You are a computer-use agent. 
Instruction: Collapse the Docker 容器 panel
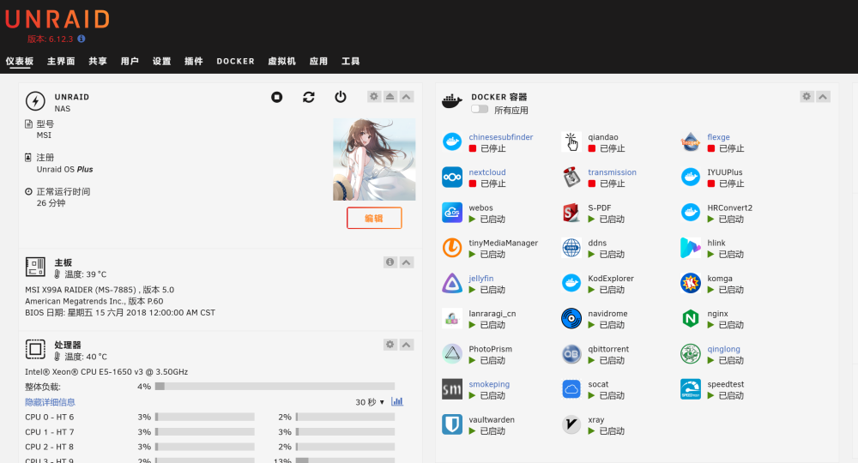(x=823, y=97)
